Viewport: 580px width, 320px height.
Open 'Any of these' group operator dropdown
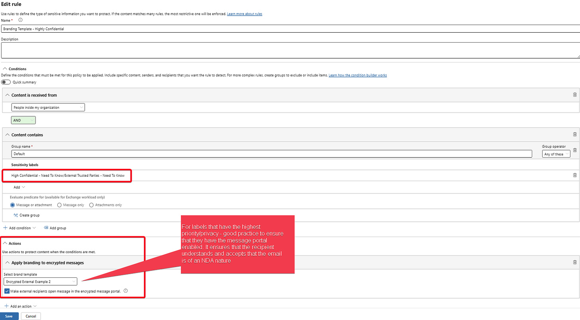point(556,154)
